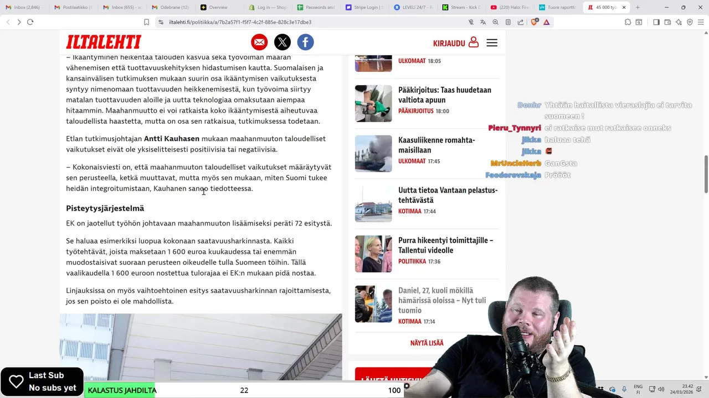Click the bolded name 'Antti Kauhasen'

click(x=172, y=139)
